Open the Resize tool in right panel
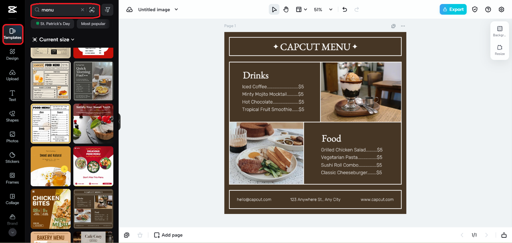The image size is (512, 243). coord(500,50)
